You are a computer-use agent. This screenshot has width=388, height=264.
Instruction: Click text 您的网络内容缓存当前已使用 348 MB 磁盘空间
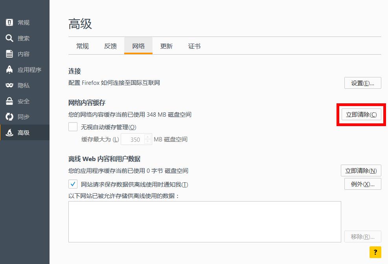tap(130, 115)
